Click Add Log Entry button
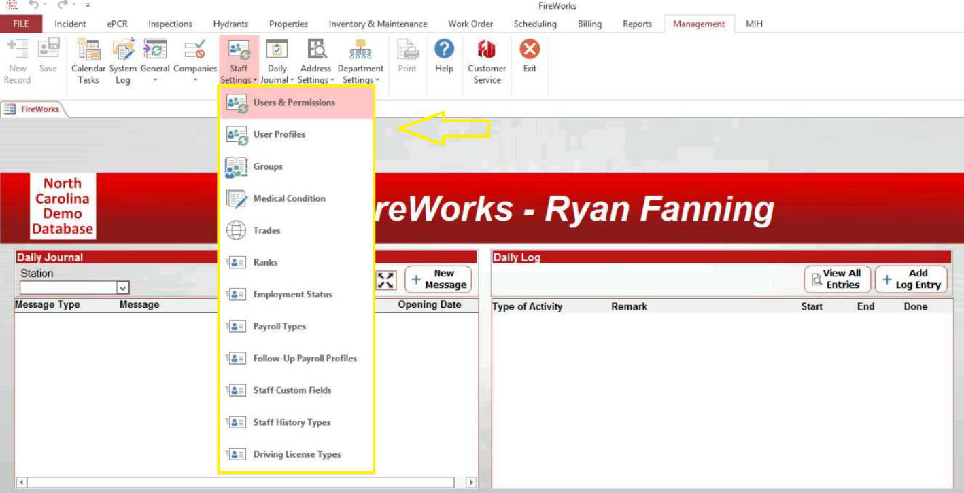 (911, 279)
